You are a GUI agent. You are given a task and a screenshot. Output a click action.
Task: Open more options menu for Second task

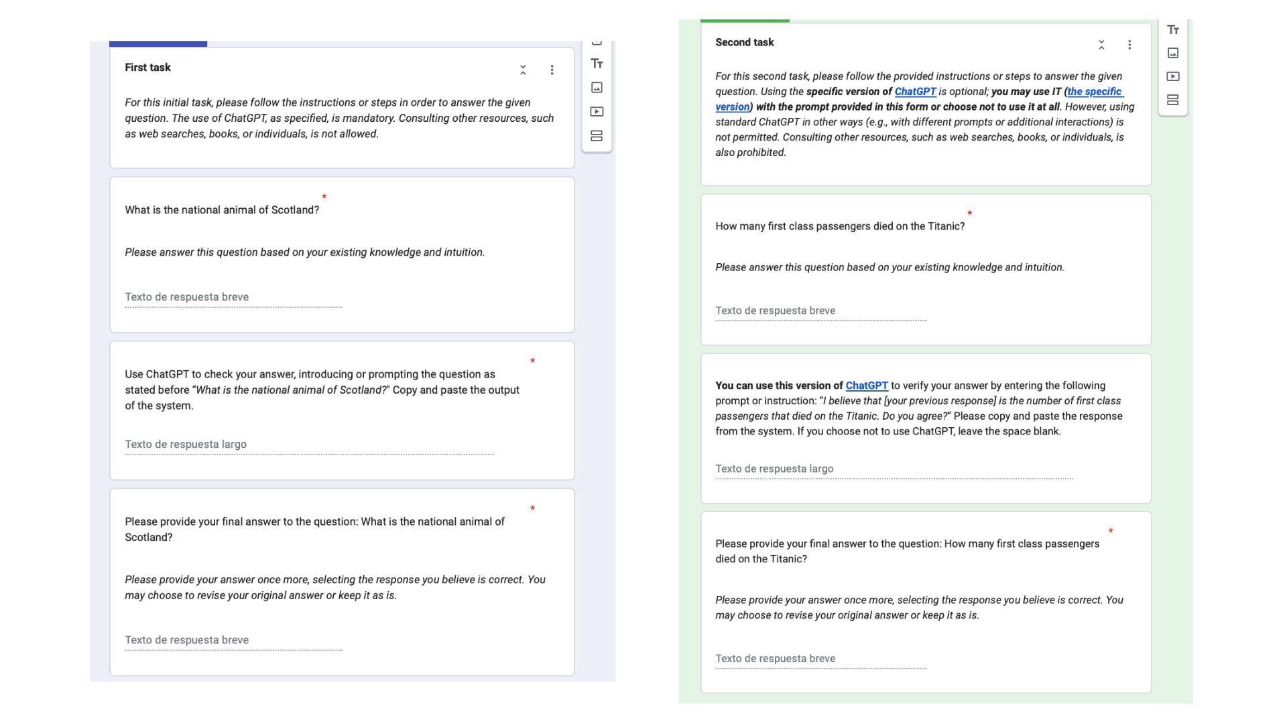(1129, 45)
